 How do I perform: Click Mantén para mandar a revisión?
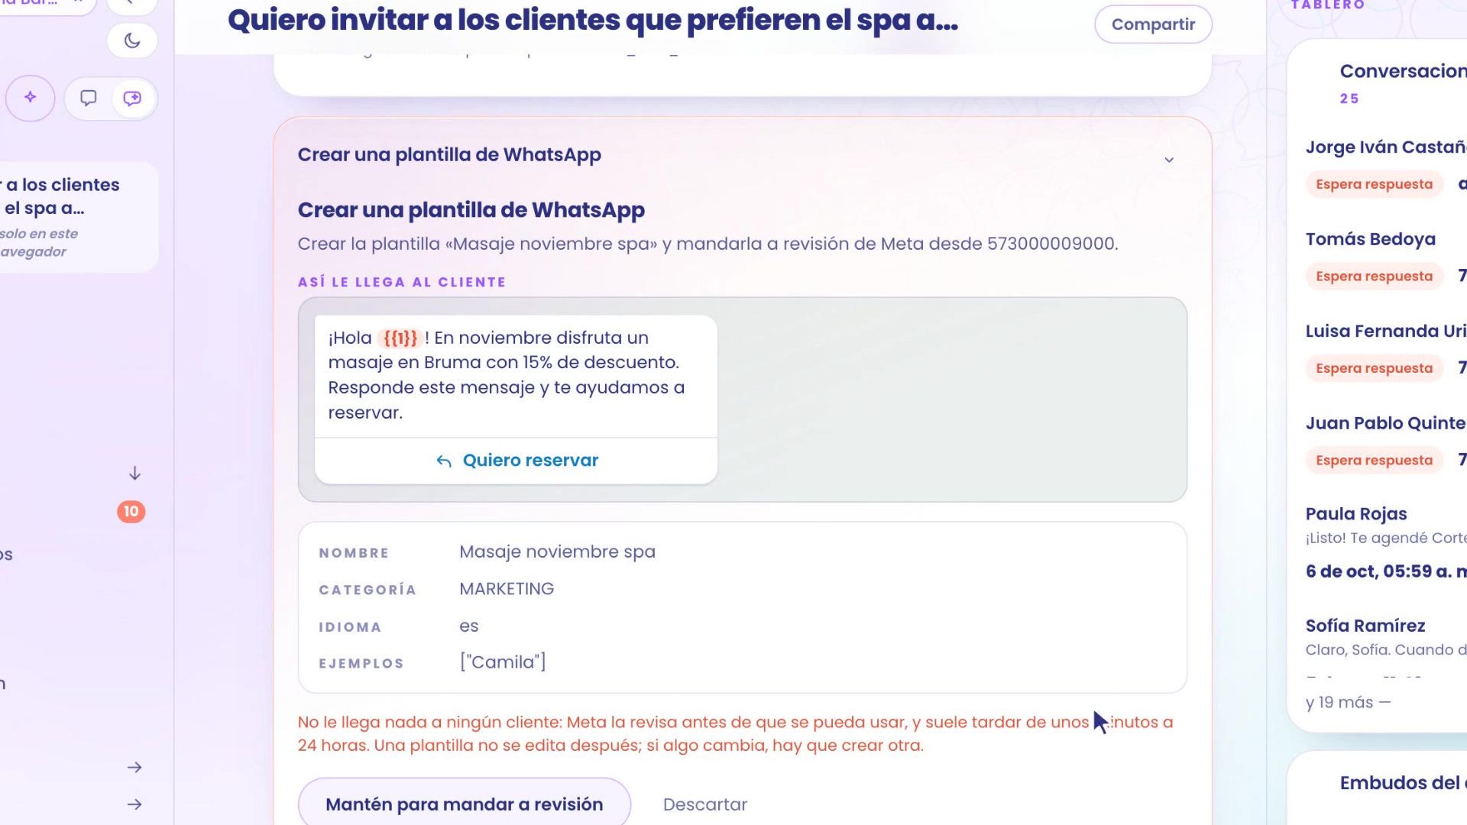click(x=465, y=804)
